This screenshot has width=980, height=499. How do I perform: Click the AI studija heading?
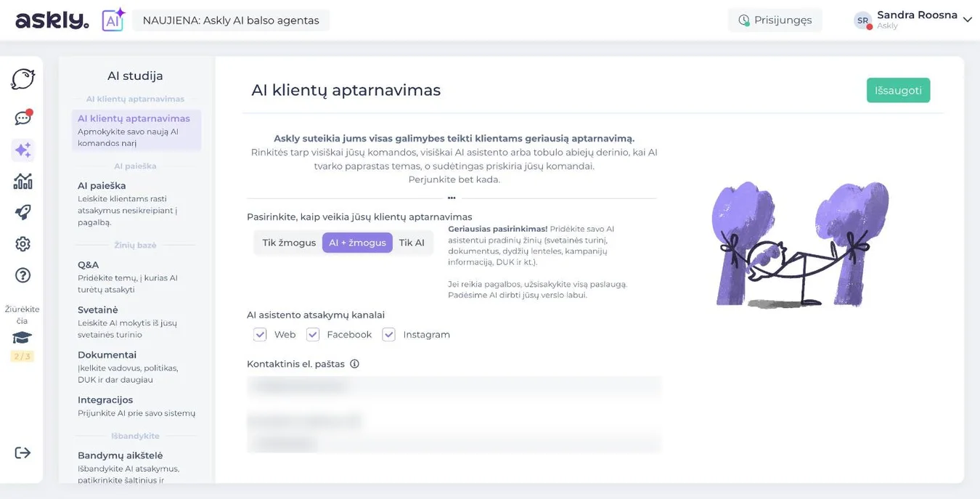coord(135,76)
